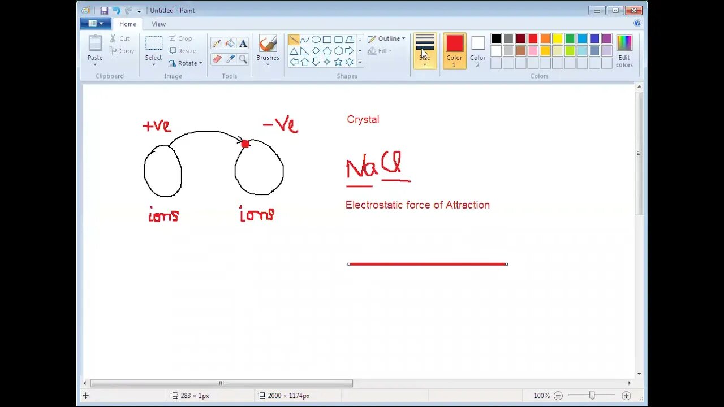Click scroll right arrow of horizontal scrollbar
Screen dimensions: 724x407
(629, 383)
